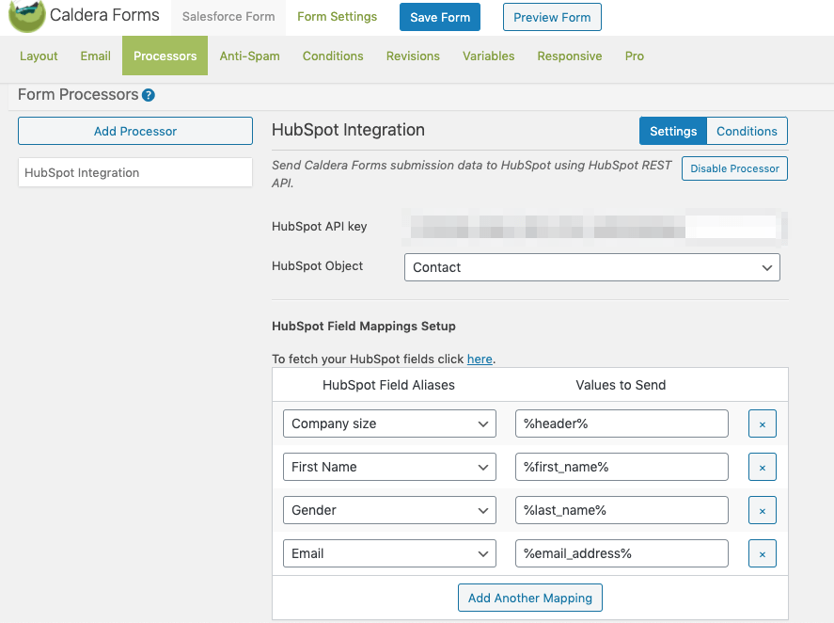Switch to the processor Settings toggle

(673, 131)
